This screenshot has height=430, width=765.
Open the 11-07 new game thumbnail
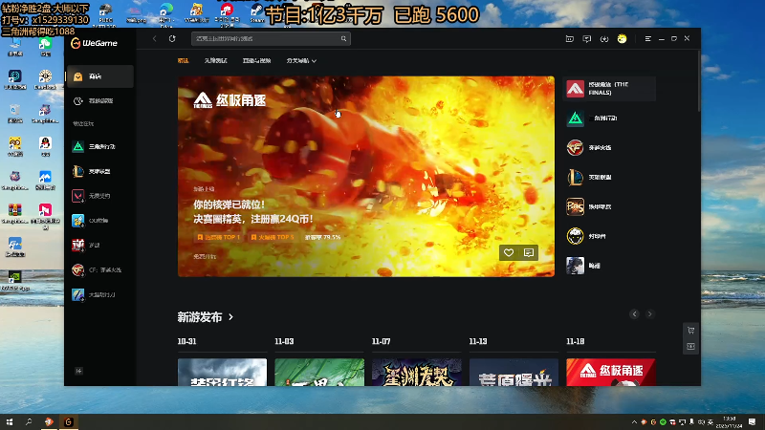click(417, 373)
